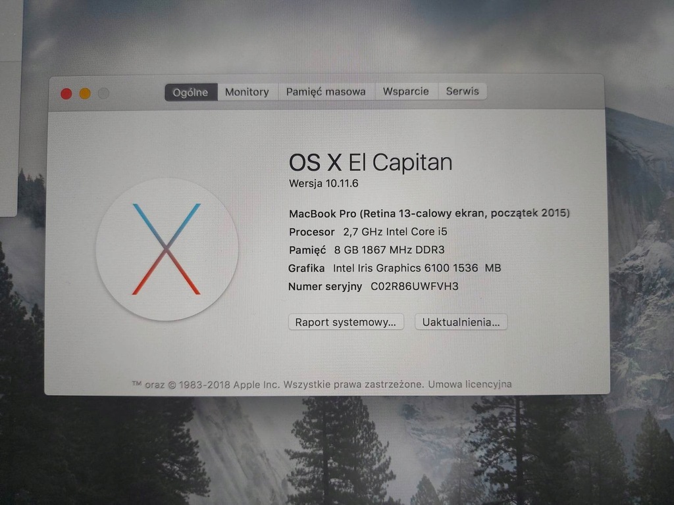Click the Wersja 10.11.6 version text
Image resolution: width=674 pixels, height=505 pixels.
click(x=324, y=183)
